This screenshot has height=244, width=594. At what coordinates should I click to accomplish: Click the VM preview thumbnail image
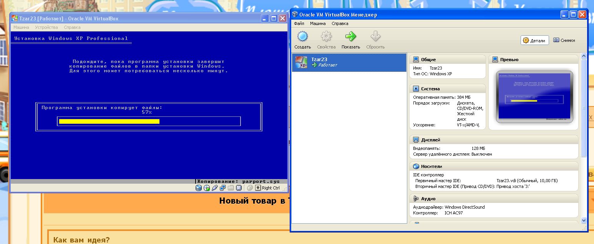534,97
